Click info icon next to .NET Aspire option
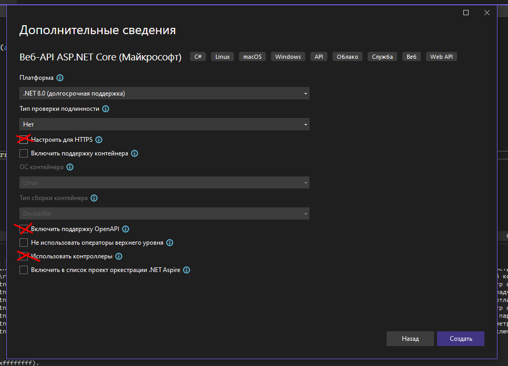 click(x=186, y=270)
